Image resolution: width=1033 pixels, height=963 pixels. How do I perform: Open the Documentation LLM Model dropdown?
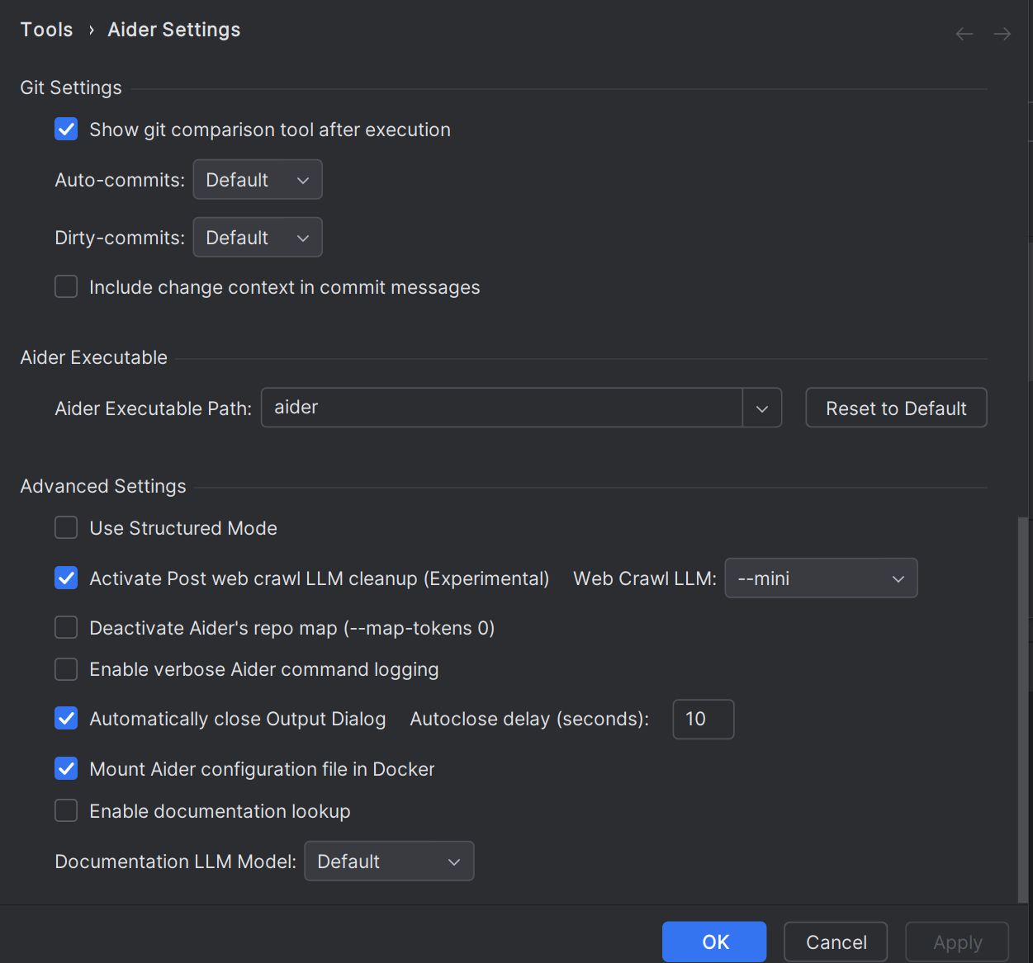[389, 861]
